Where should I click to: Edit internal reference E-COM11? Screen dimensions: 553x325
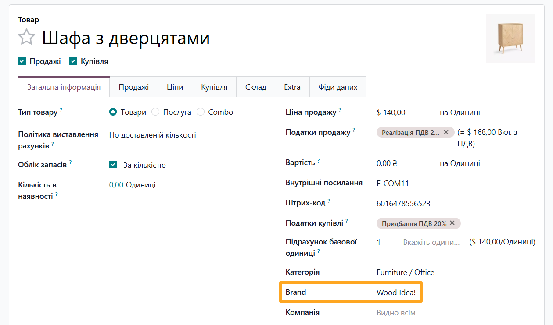[393, 184]
